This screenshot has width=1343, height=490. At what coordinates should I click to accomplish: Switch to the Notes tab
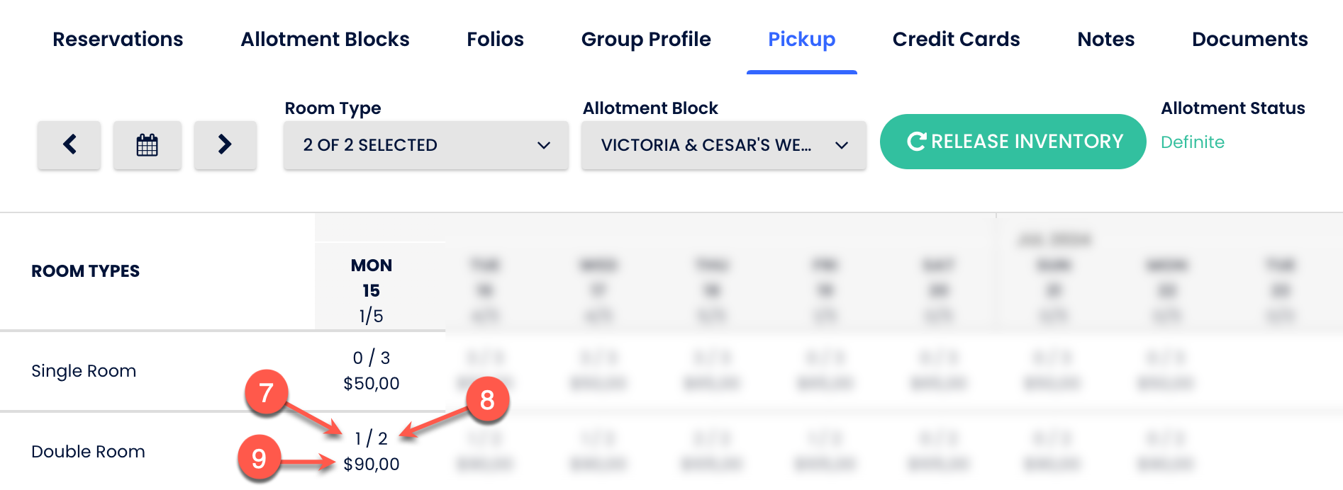click(x=1105, y=40)
